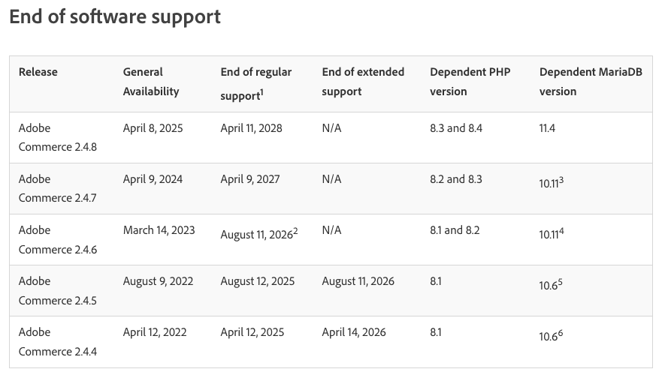Click the Release column header
Image resolution: width=665 pixels, height=381 pixels.
point(38,72)
